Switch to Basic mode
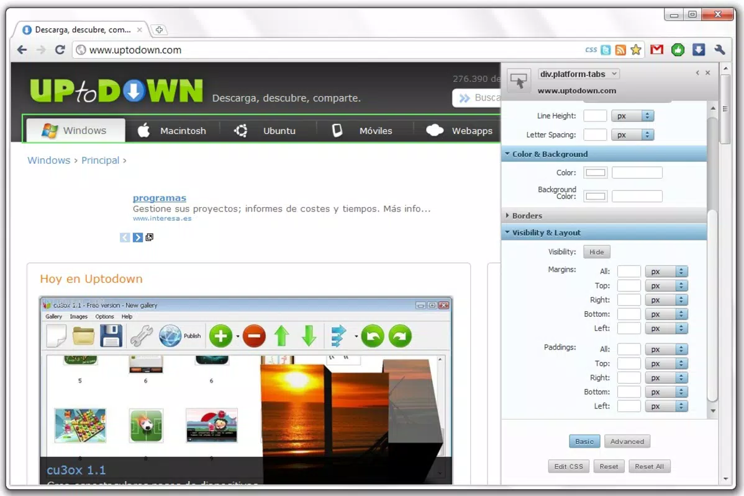The width and height of the screenshot is (744, 496). tap(584, 441)
